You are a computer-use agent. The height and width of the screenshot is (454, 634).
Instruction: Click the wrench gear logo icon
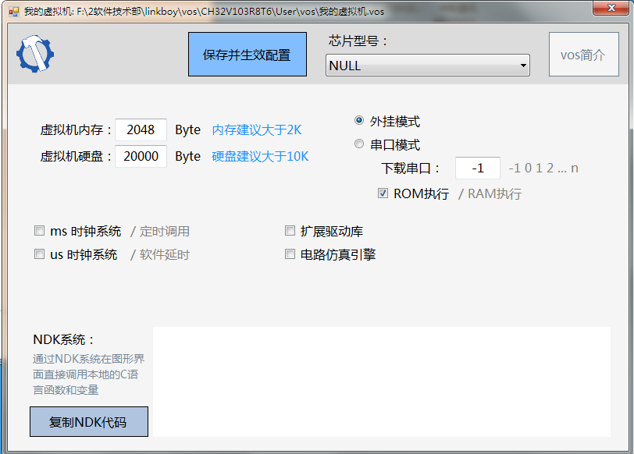tap(35, 54)
